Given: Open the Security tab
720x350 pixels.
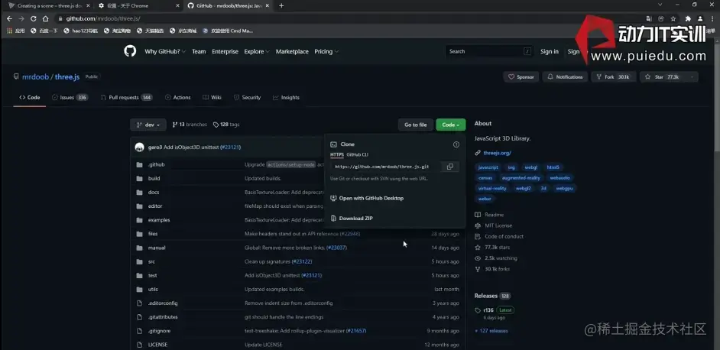Looking at the screenshot, I should (x=247, y=97).
